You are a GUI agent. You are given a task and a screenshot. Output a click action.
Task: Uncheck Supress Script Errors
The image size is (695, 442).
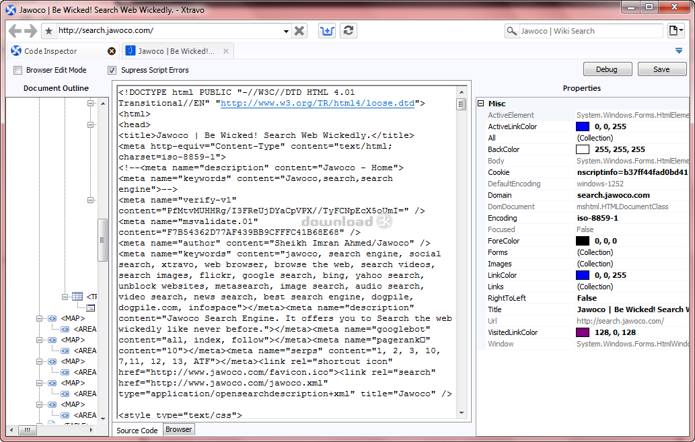(x=112, y=70)
